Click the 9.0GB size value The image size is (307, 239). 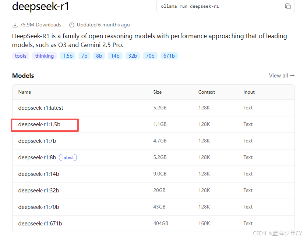coord(160,174)
